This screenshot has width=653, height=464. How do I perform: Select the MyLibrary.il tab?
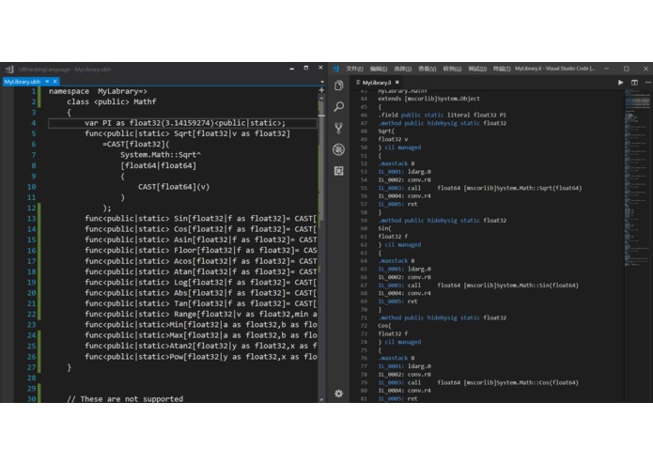click(377, 83)
